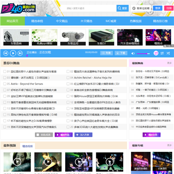Enable shuffle mode icon in player bar
This screenshot has width=174, height=174.
click(168, 53)
